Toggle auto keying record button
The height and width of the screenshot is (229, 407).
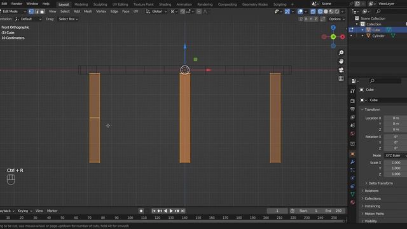tap(141, 211)
